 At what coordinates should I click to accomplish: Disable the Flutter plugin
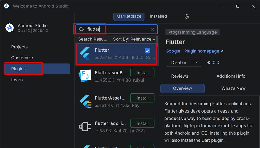(179, 62)
